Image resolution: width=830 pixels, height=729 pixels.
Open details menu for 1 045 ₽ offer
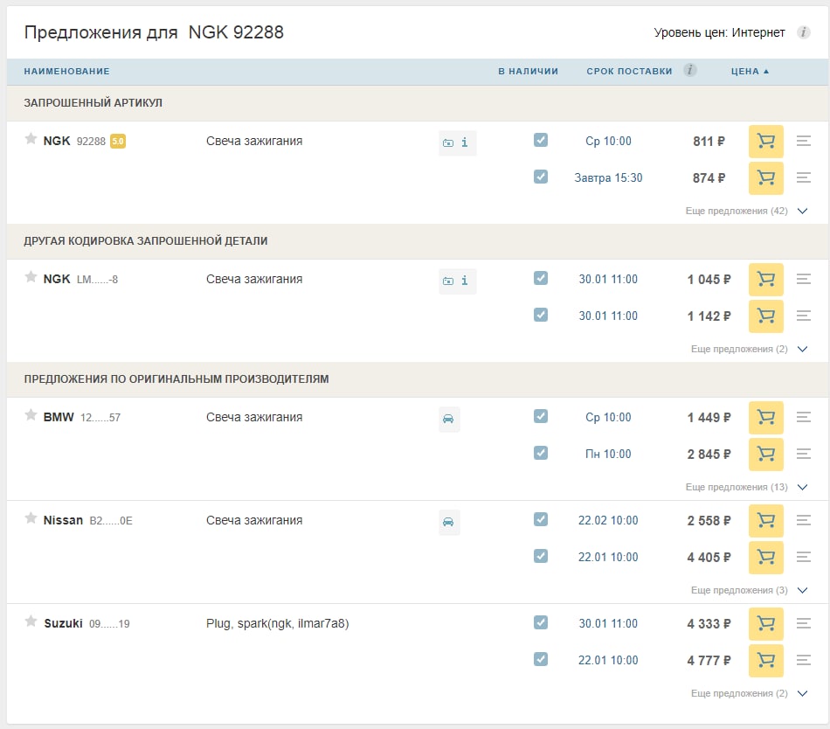(804, 279)
